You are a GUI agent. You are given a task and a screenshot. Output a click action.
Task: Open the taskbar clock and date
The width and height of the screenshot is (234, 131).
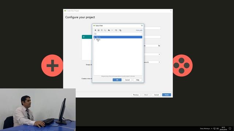(223, 128)
